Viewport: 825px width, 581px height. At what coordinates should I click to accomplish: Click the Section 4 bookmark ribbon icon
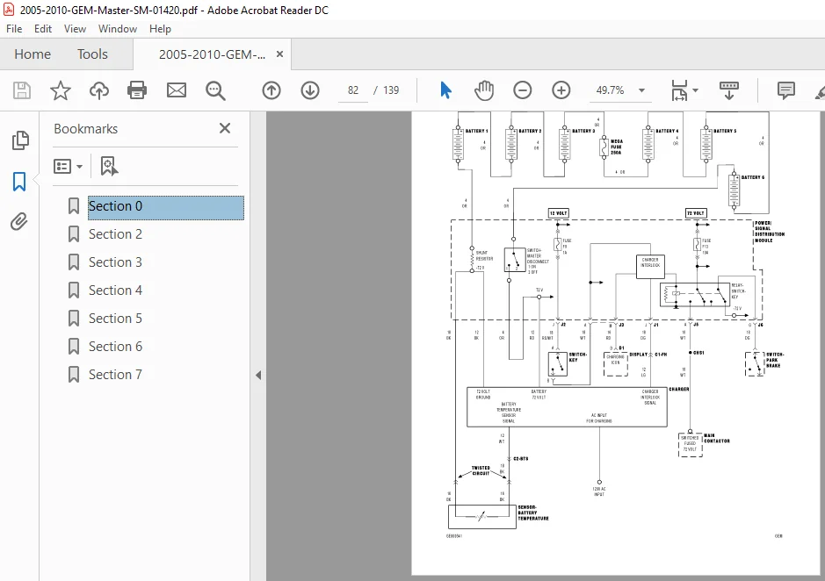[x=74, y=290]
